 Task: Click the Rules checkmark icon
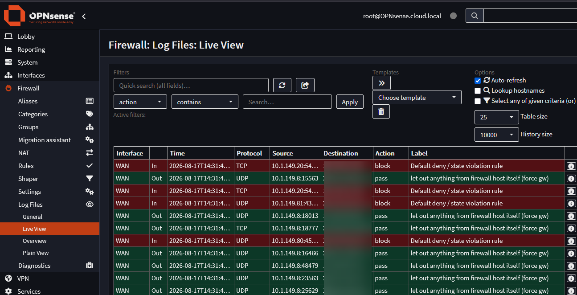[90, 166]
